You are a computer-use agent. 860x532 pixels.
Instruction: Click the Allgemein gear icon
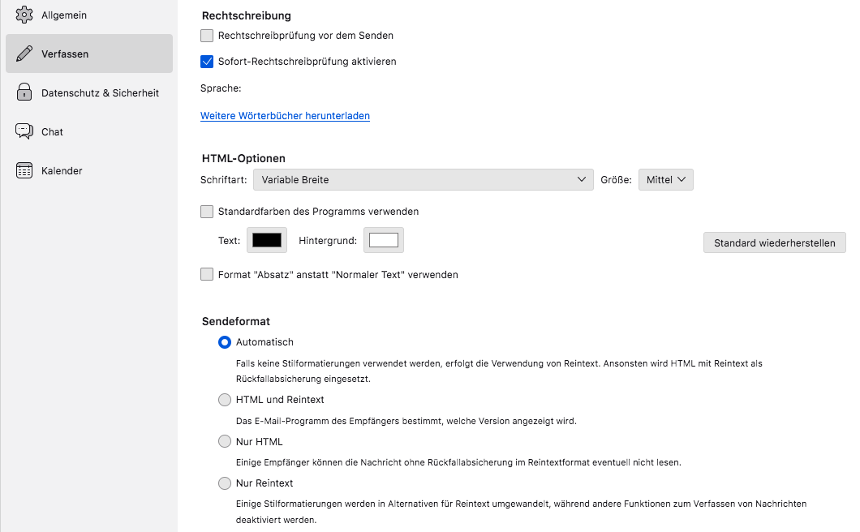[x=24, y=15]
